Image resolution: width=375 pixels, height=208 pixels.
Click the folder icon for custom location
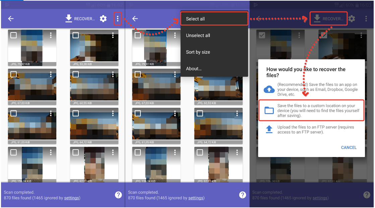(x=269, y=110)
